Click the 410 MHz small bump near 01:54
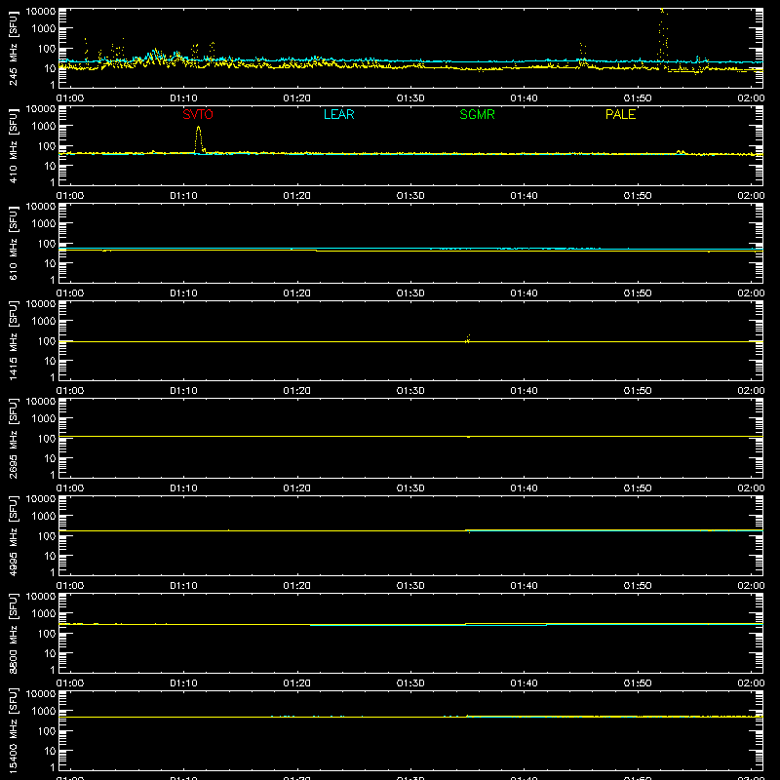This screenshot has width=780, height=780. pyautogui.click(x=681, y=152)
